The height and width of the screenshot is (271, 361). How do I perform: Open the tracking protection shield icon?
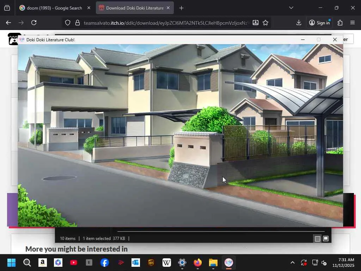tap(67, 23)
